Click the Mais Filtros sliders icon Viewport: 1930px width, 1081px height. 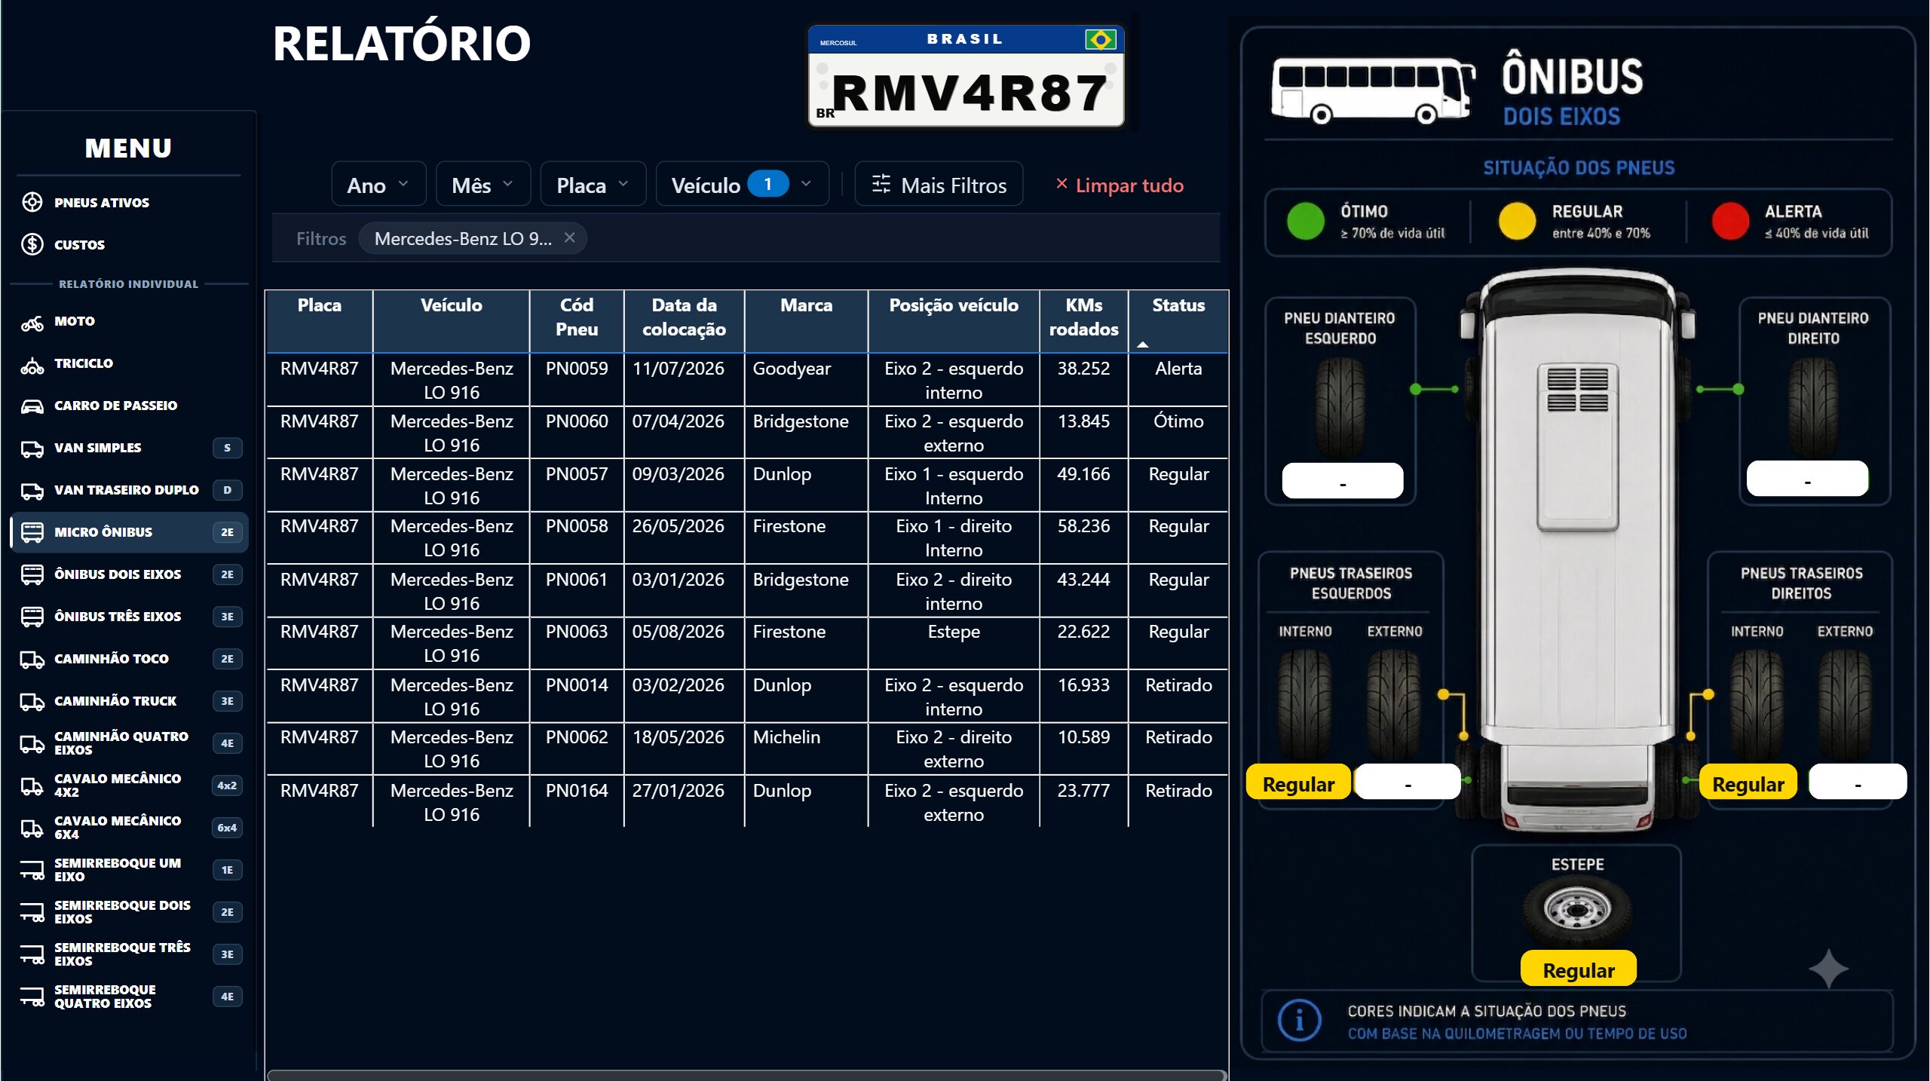(881, 184)
